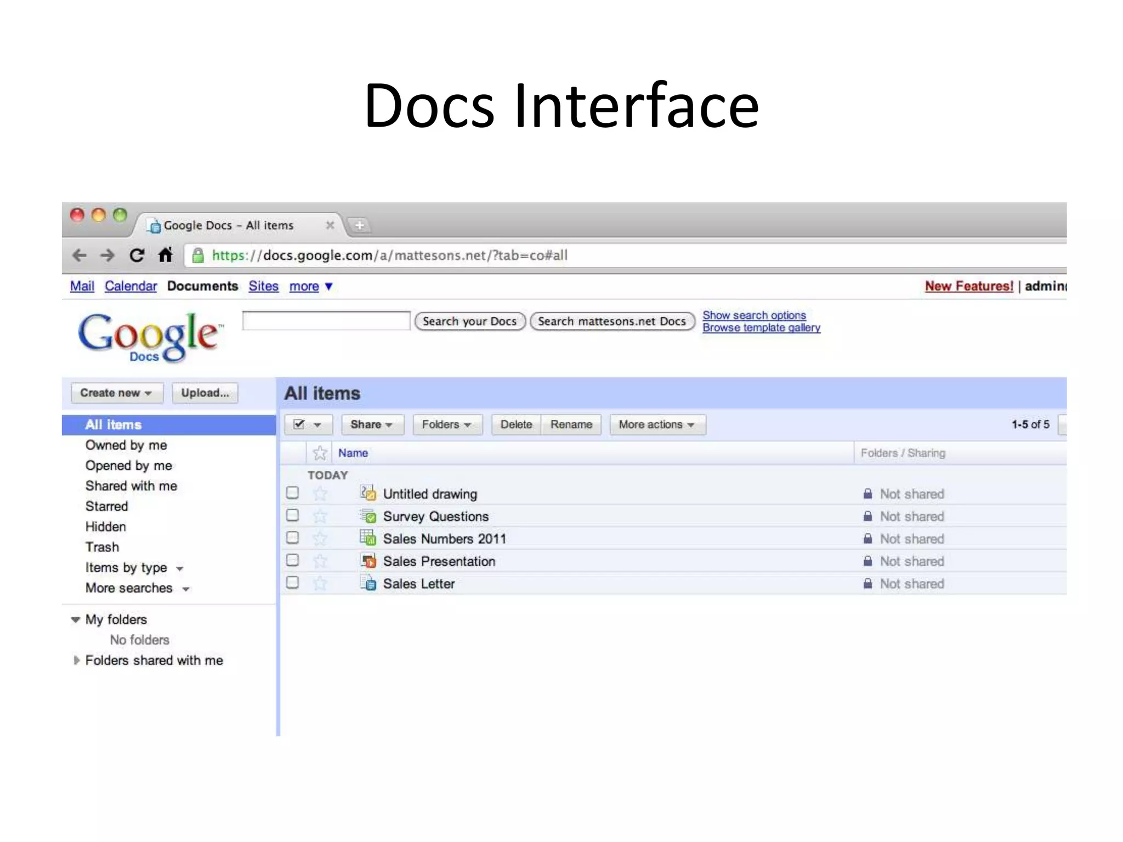
Task: Click the Rename button
Action: coord(571,424)
